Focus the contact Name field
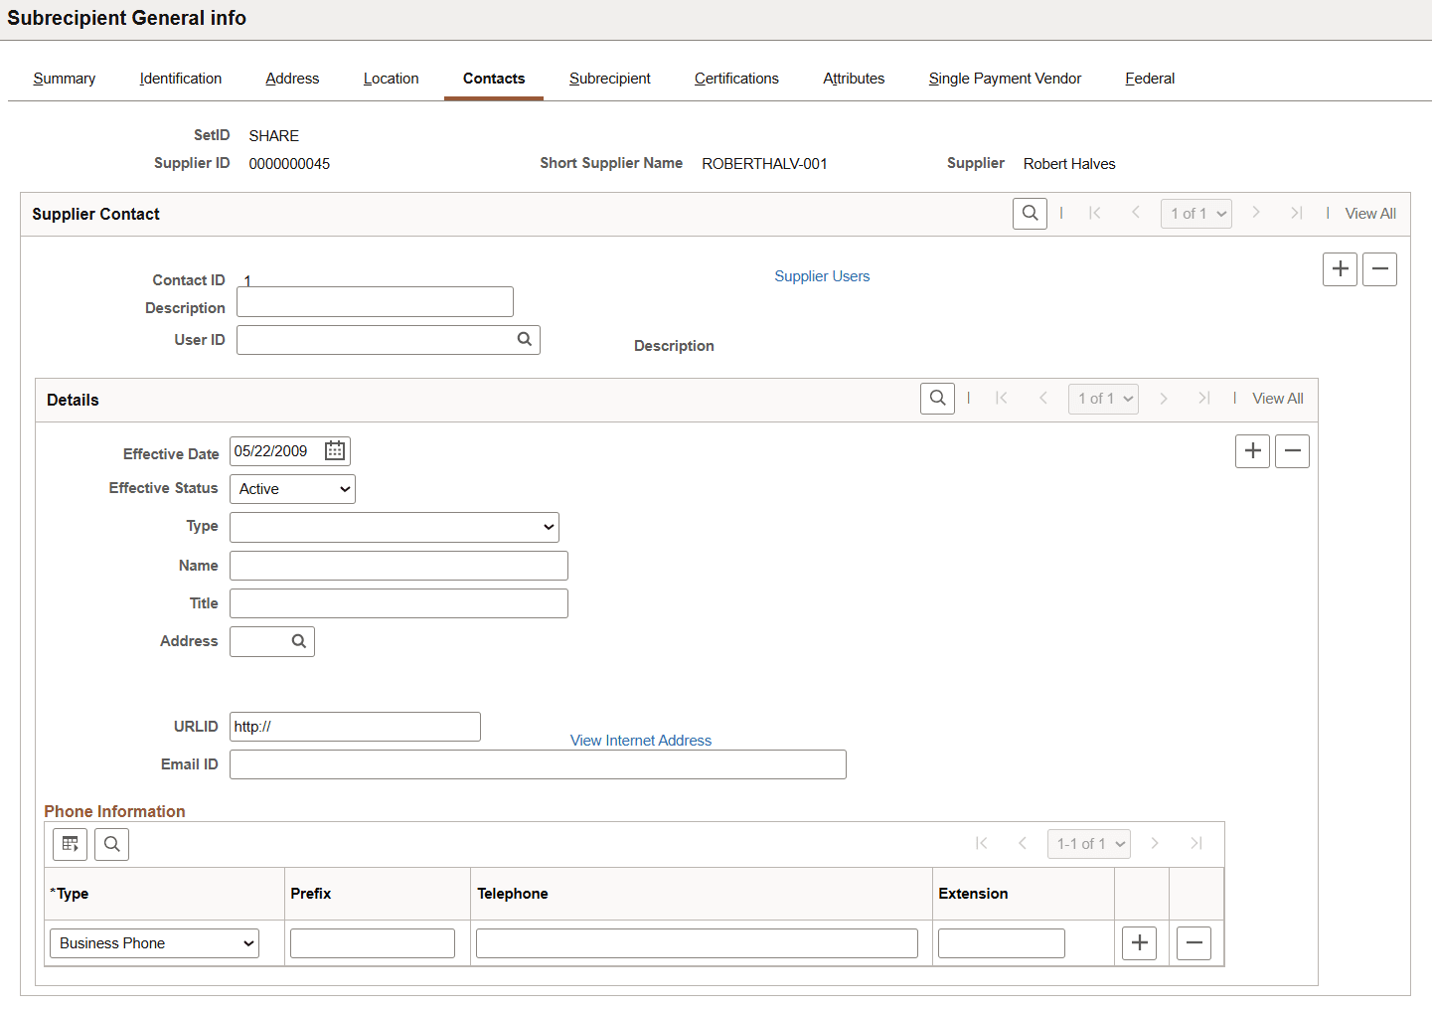The height and width of the screenshot is (1009, 1432). tap(398, 566)
